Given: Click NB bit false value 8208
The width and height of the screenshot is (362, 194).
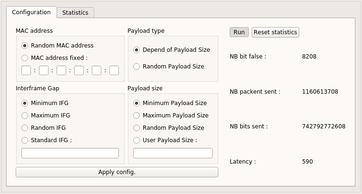Looking at the screenshot, I should [309, 57].
